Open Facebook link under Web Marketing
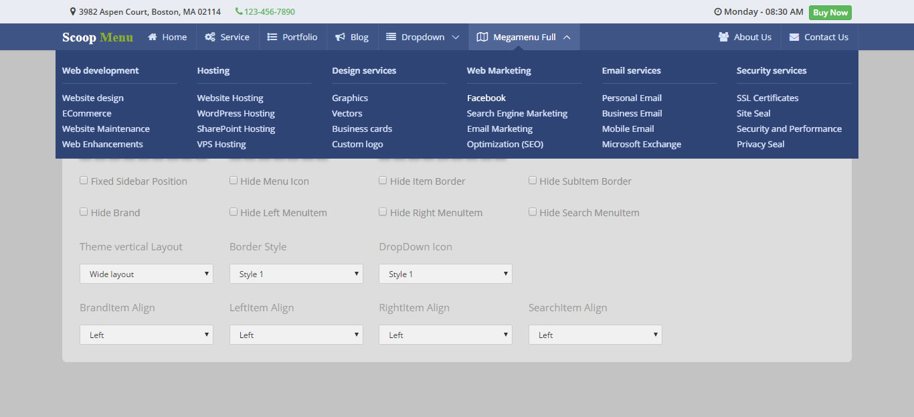The image size is (914, 417). 486,98
